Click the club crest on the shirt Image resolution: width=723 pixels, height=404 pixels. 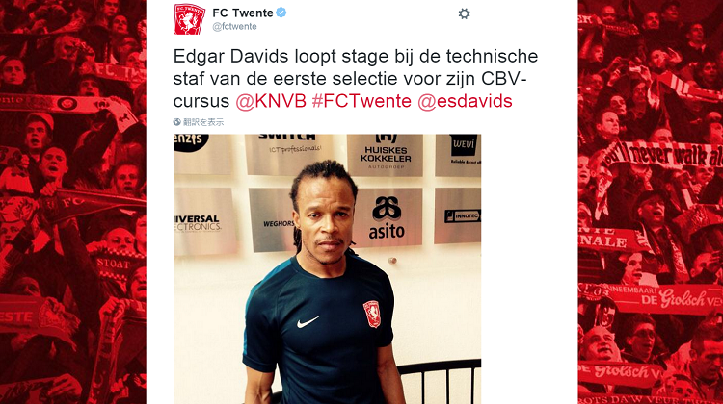pyautogui.click(x=372, y=314)
